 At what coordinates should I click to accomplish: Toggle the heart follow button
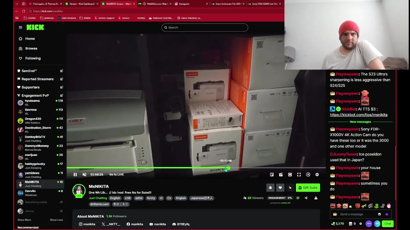pos(280,188)
